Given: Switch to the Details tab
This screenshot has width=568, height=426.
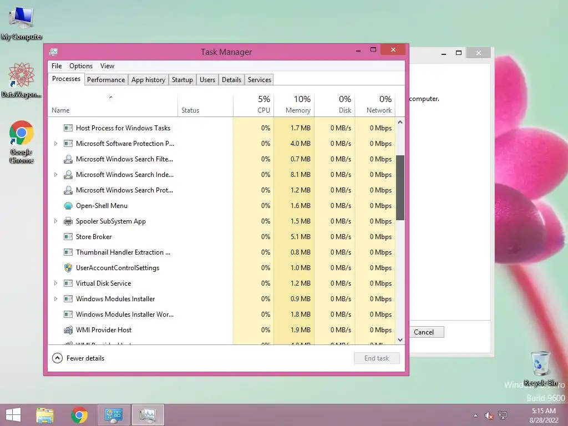Looking at the screenshot, I should pos(231,80).
